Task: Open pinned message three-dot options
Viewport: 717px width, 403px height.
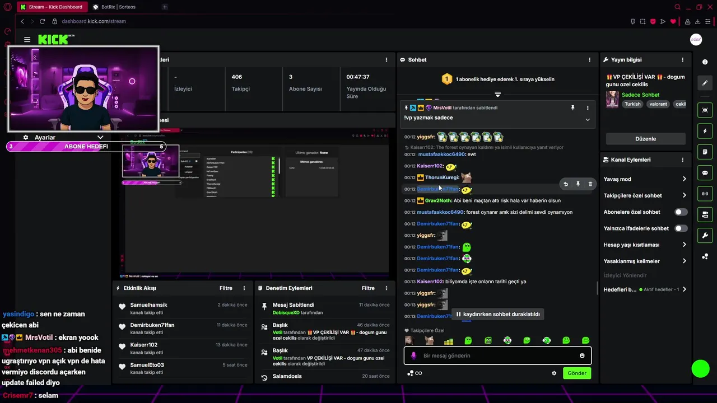Action: click(588, 107)
